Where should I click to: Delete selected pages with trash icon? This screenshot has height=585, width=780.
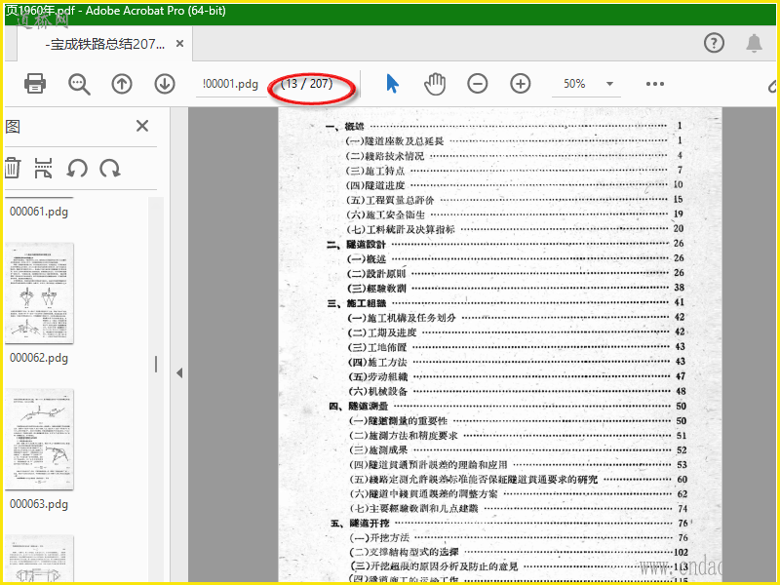13,168
